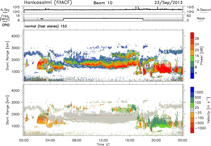Click the date 23/Sep/2013

tap(168, 3)
